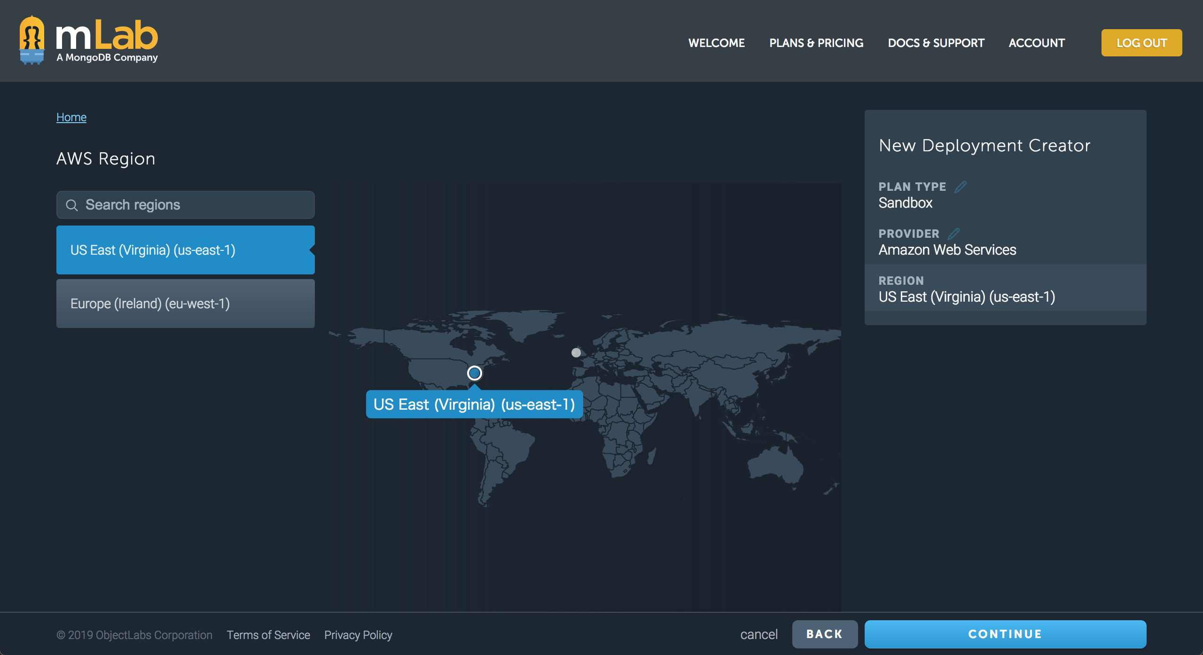Screen dimensions: 1203x655
Task: Click the Amazon Web Services provider value
Action: tap(947, 250)
